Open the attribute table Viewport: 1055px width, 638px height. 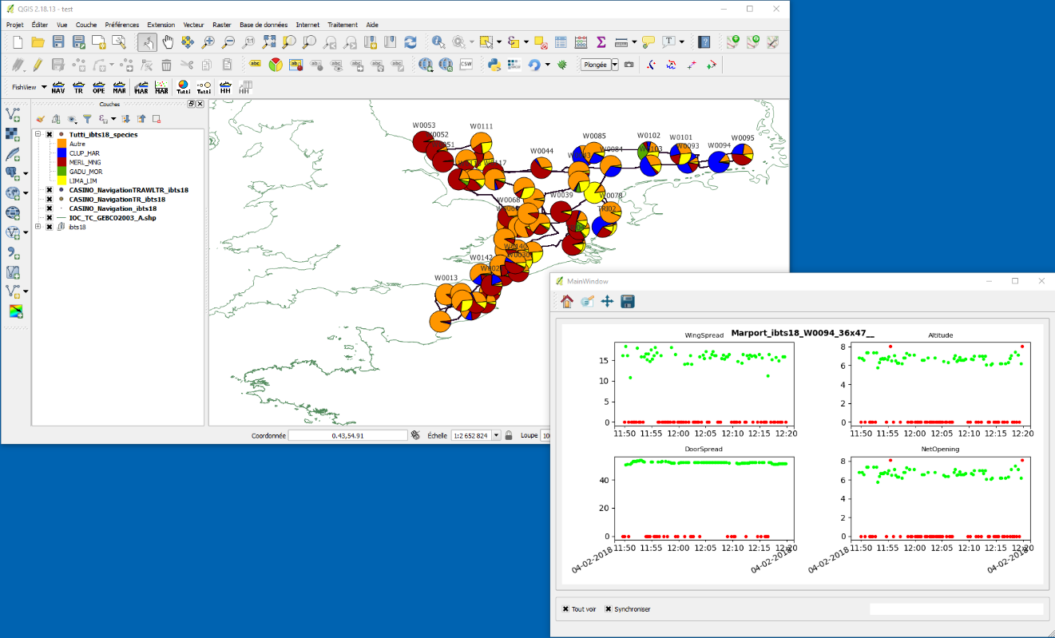click(x=561, y=42)
